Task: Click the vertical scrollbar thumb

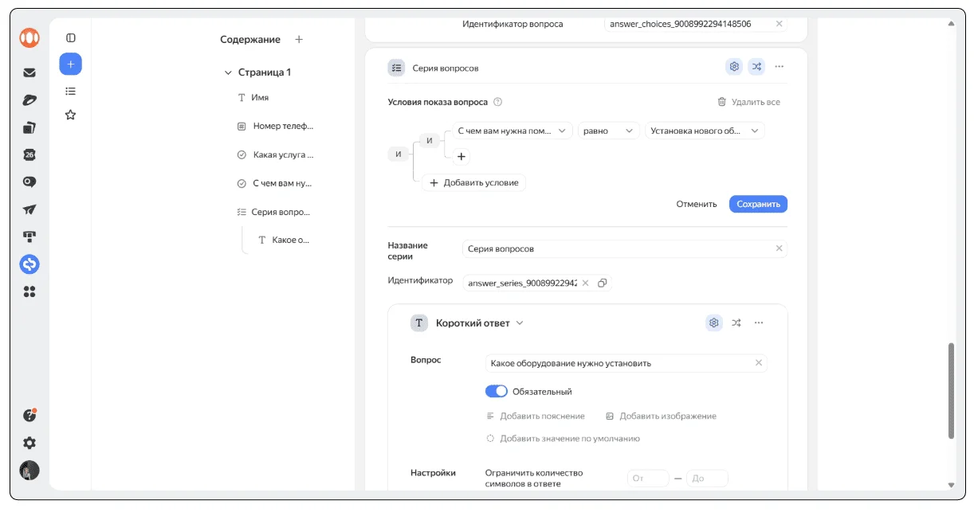Action: tap(951, 390)
